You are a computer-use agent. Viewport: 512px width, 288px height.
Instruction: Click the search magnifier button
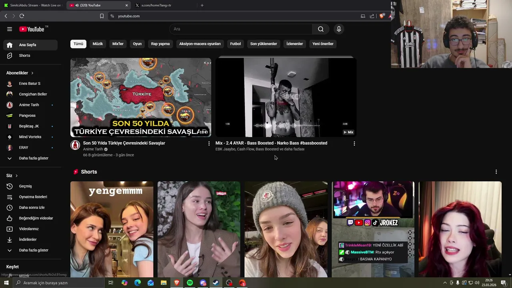point(321,29)
